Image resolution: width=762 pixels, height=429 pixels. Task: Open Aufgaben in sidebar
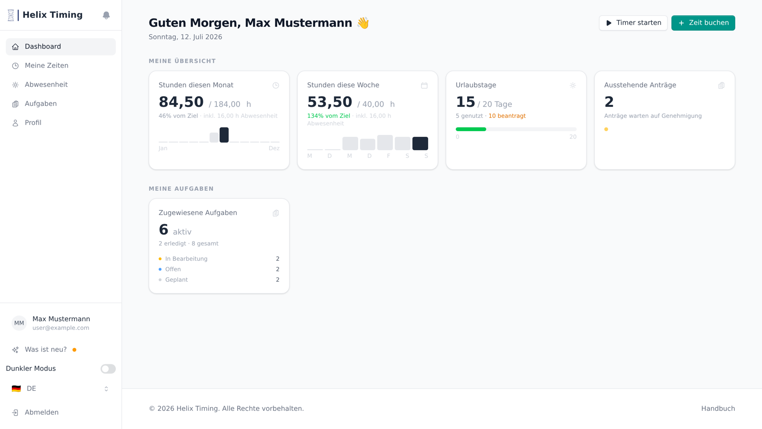click(60, 104)
